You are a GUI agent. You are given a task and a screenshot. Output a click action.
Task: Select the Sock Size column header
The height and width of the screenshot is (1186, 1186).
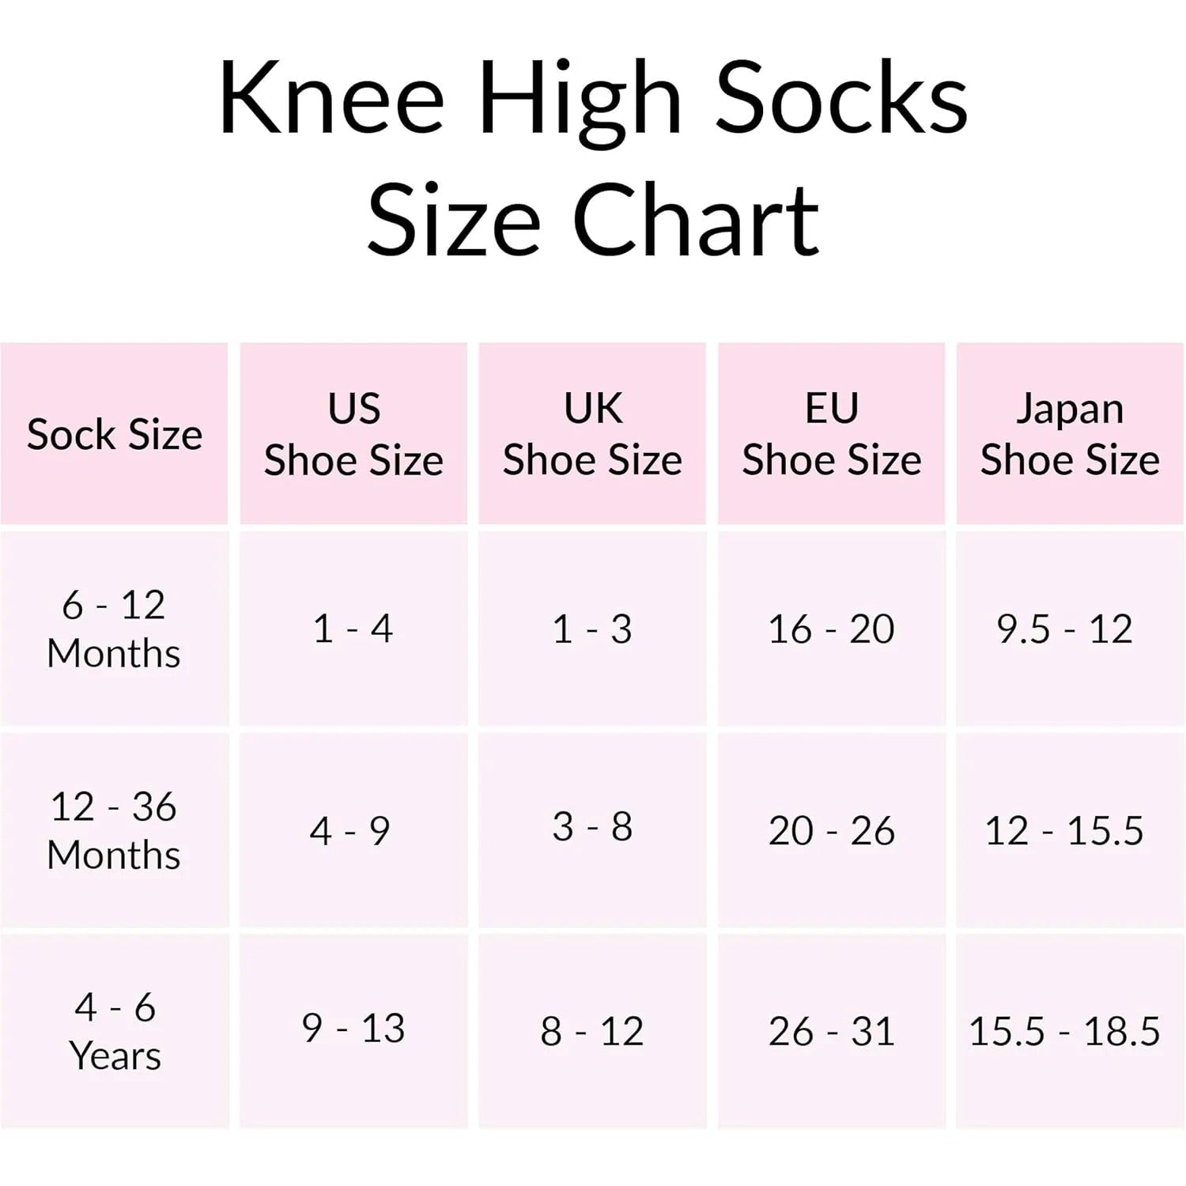coord(115,434)
